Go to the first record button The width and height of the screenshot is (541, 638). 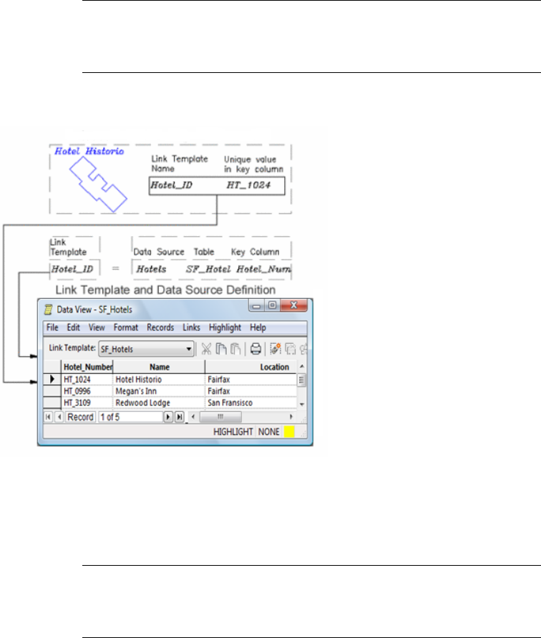pos(49,417)
